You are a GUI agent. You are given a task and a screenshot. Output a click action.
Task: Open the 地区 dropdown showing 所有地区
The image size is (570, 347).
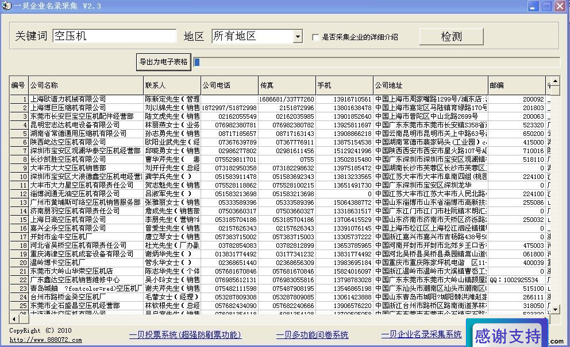pos(298,36)
